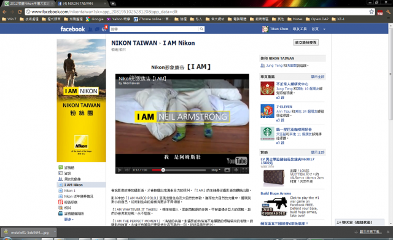This screenshot has width=393, height=240.
Task: Click the YouTube logo on video
Action: [x=237, y=161]
